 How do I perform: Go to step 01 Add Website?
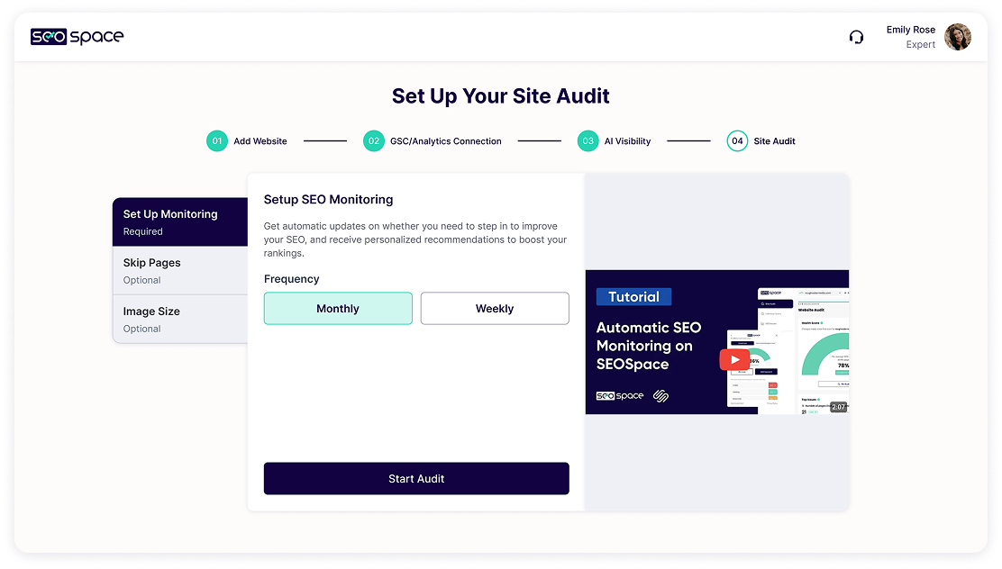pos(247,141)
